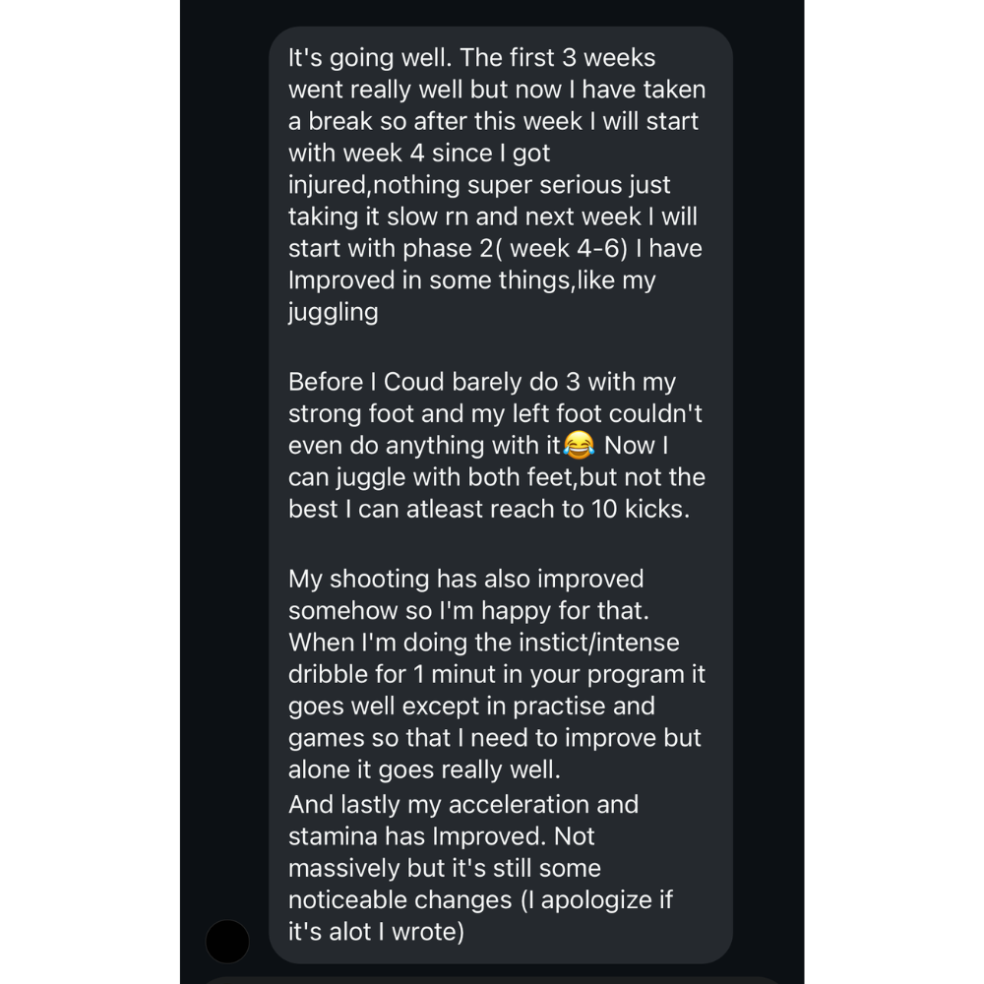Viewport: 984px width, 984px height.
Task: Tap the "strong foot and my left foot" line
Action: (x=495, y=413)
